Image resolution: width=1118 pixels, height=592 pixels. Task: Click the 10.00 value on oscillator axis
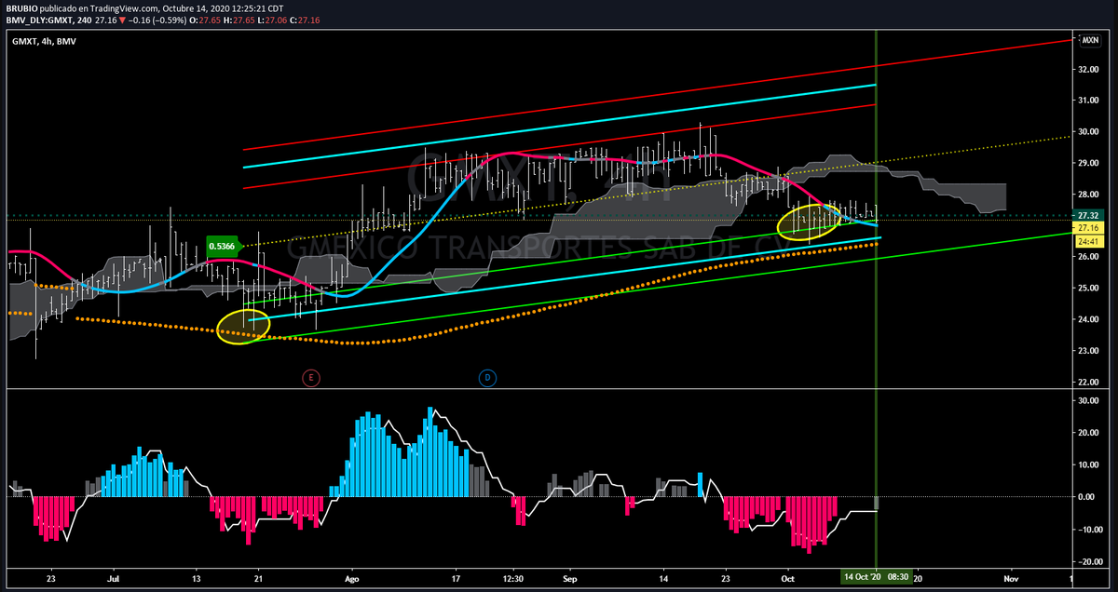coord(1089,464)
